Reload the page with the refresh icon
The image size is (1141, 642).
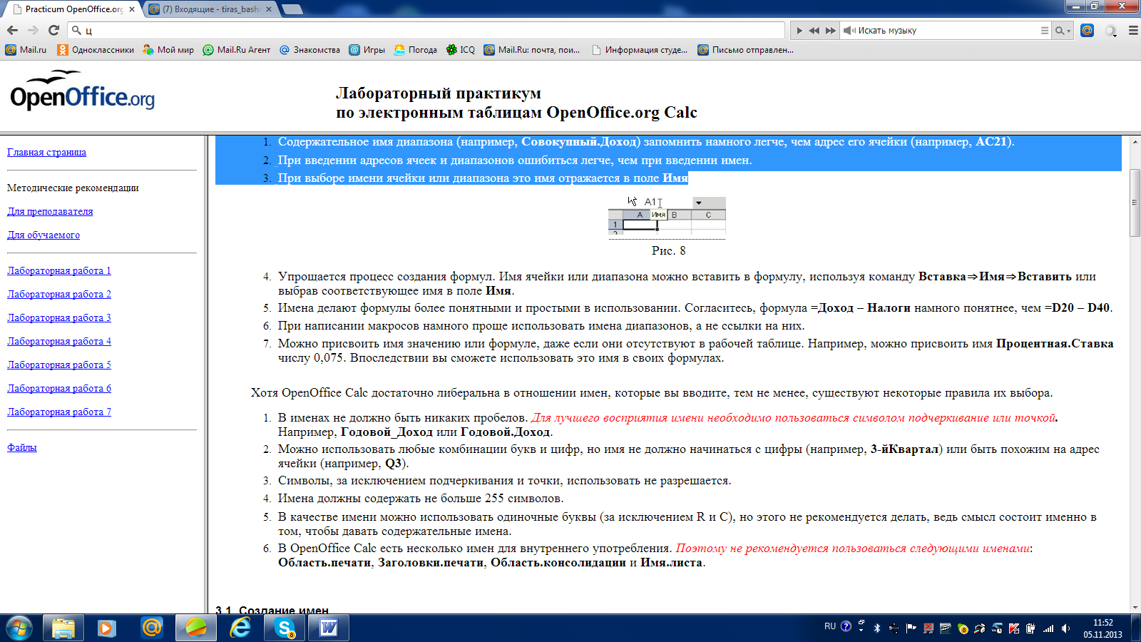click(x=53, y=30)
